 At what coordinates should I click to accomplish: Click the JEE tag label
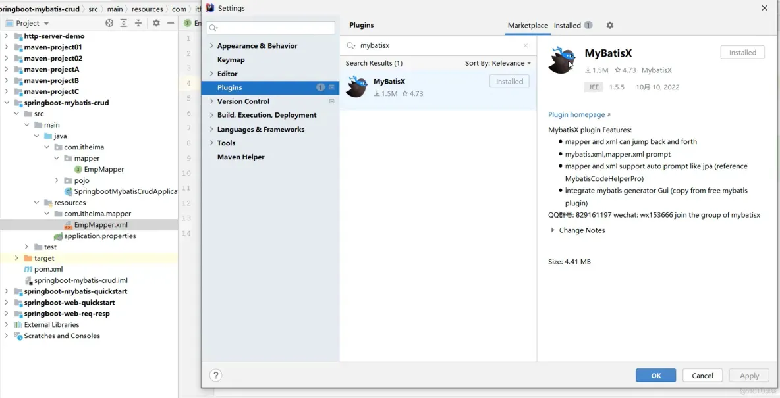(x=594, y=87)
